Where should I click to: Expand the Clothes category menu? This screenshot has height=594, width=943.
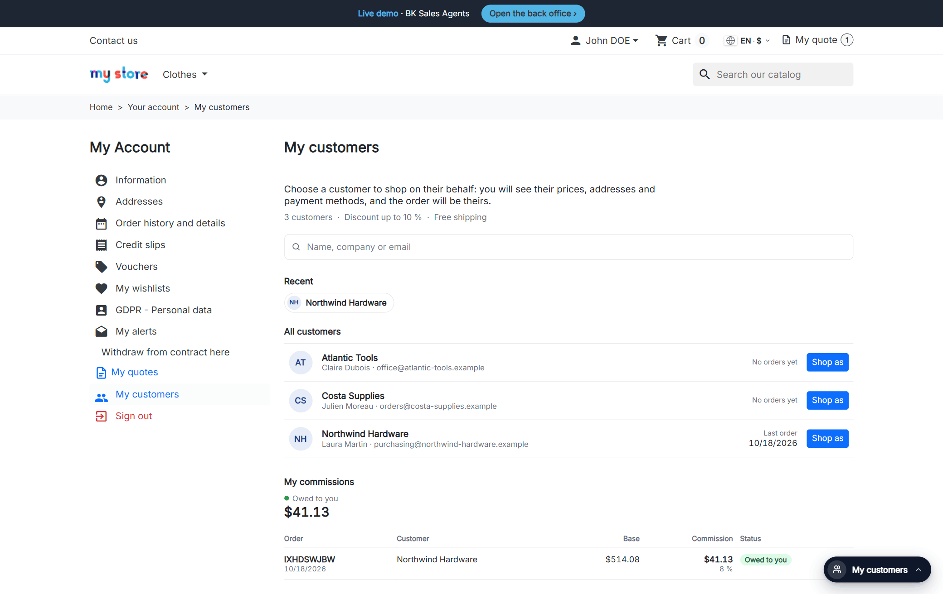point(185,74)
